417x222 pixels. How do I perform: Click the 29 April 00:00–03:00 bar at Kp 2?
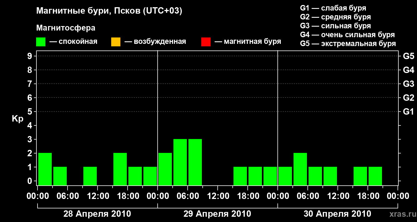(165, 169)
